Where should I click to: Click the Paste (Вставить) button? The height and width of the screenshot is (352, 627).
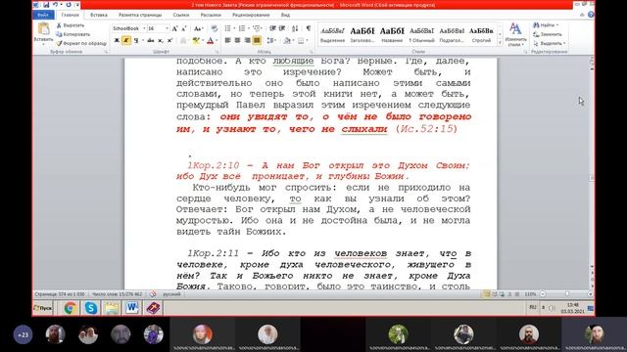click(43, 33)
